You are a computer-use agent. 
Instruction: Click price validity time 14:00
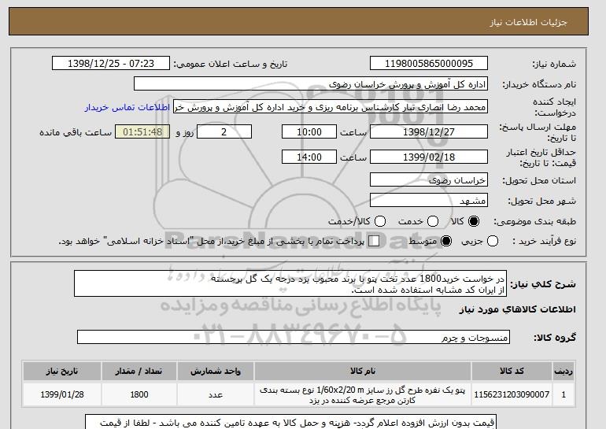pos(309,157)
